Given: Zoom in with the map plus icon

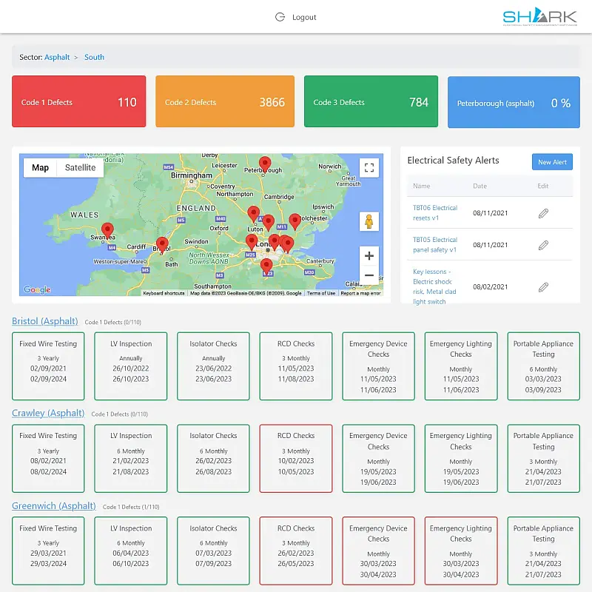Looking at the screenshot, I should 369,255.
